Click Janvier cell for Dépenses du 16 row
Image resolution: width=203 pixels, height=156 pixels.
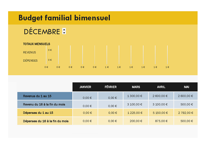pos(85,121)
